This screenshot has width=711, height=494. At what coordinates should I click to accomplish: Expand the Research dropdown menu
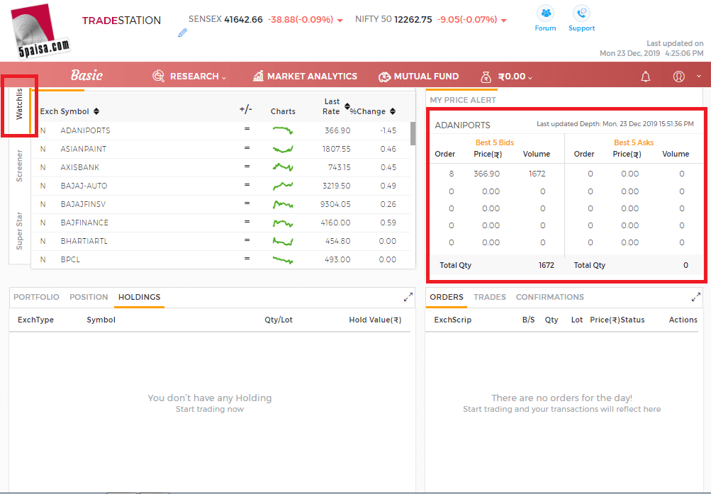click(x=224, y=77)
